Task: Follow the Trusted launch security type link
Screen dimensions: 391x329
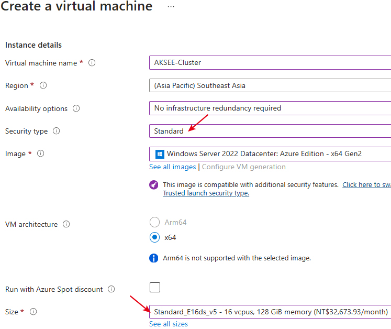Action: [206, 193]
